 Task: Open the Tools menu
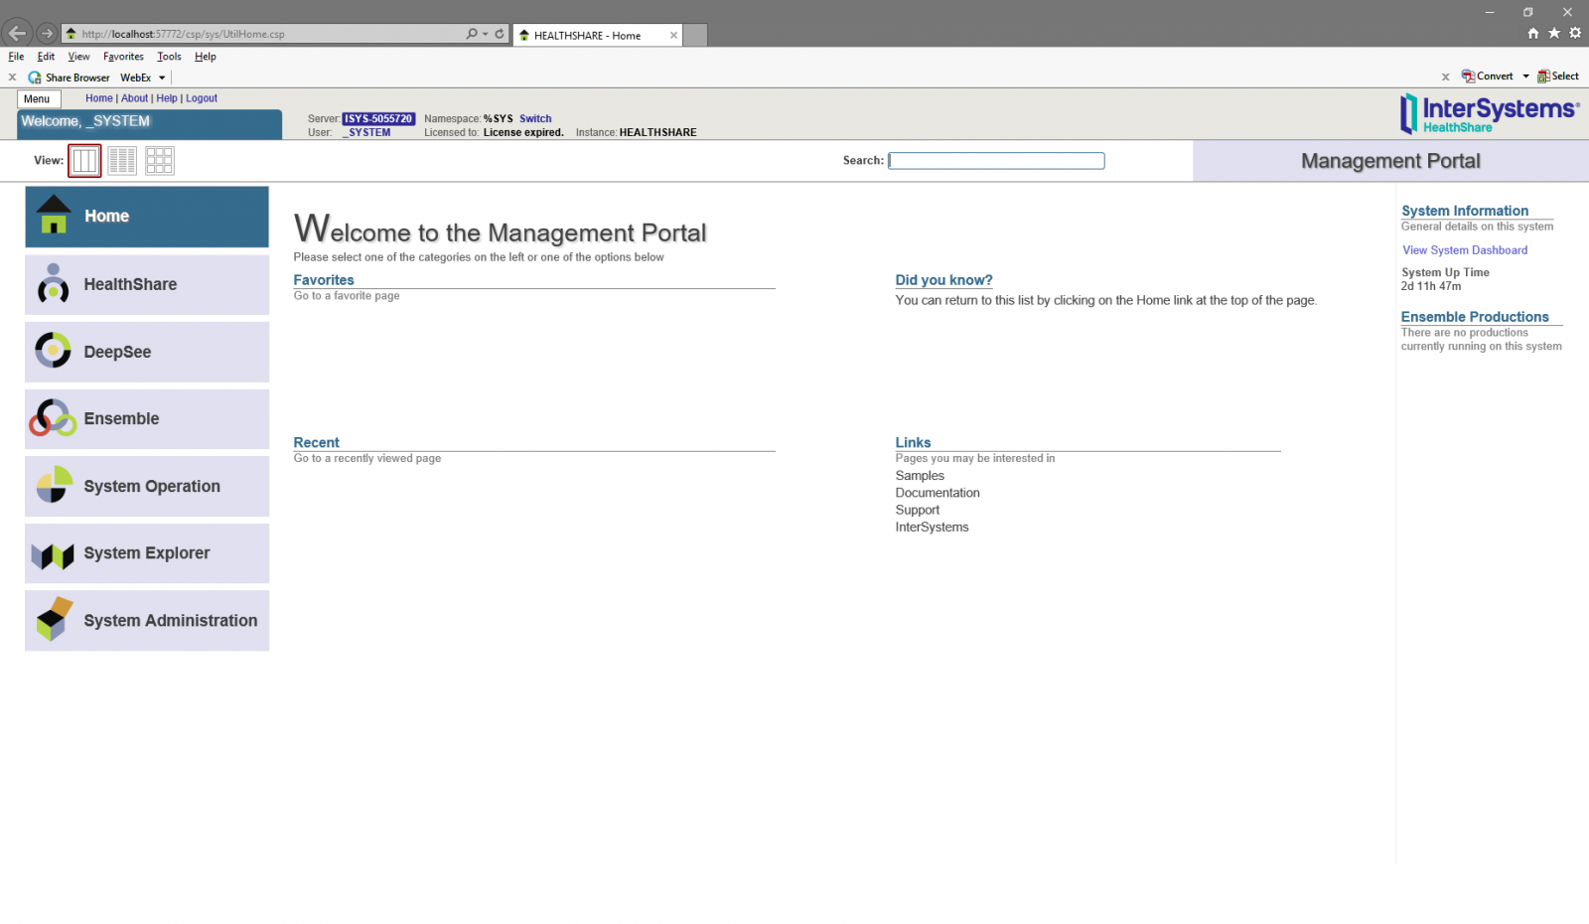tap(169, 57)
